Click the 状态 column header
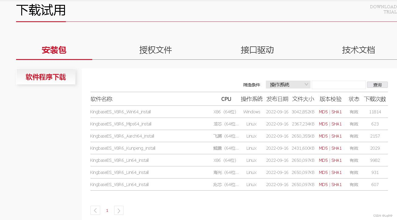Screen dimensions: 397x220 point(354,99)
